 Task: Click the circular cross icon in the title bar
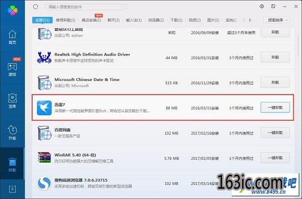tap(262, 7)
